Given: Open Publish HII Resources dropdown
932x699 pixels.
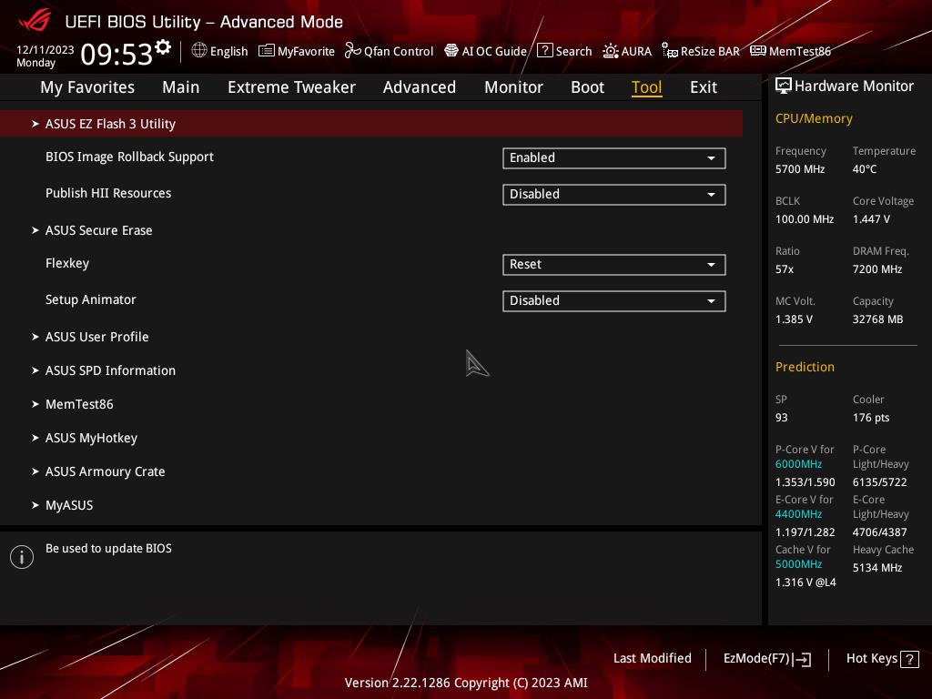Looking at the screenshot, I should pyautogui.click(x=613, y=194).
